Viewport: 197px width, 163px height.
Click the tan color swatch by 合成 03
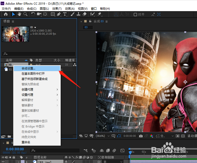point(85,21)
